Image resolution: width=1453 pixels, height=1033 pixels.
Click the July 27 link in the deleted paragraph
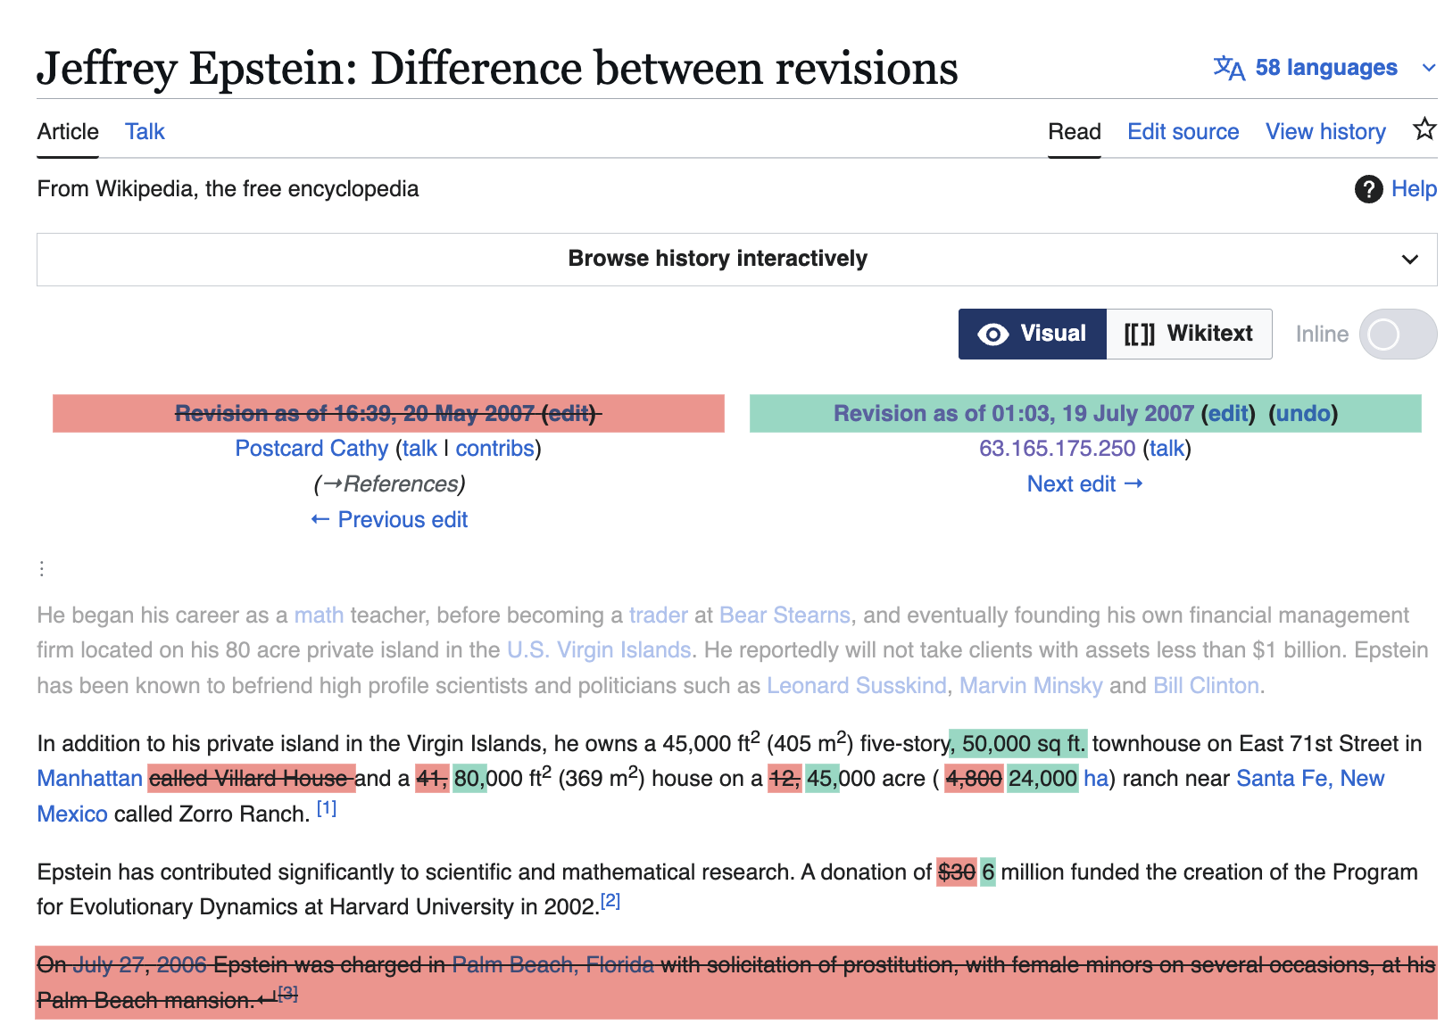108,965
